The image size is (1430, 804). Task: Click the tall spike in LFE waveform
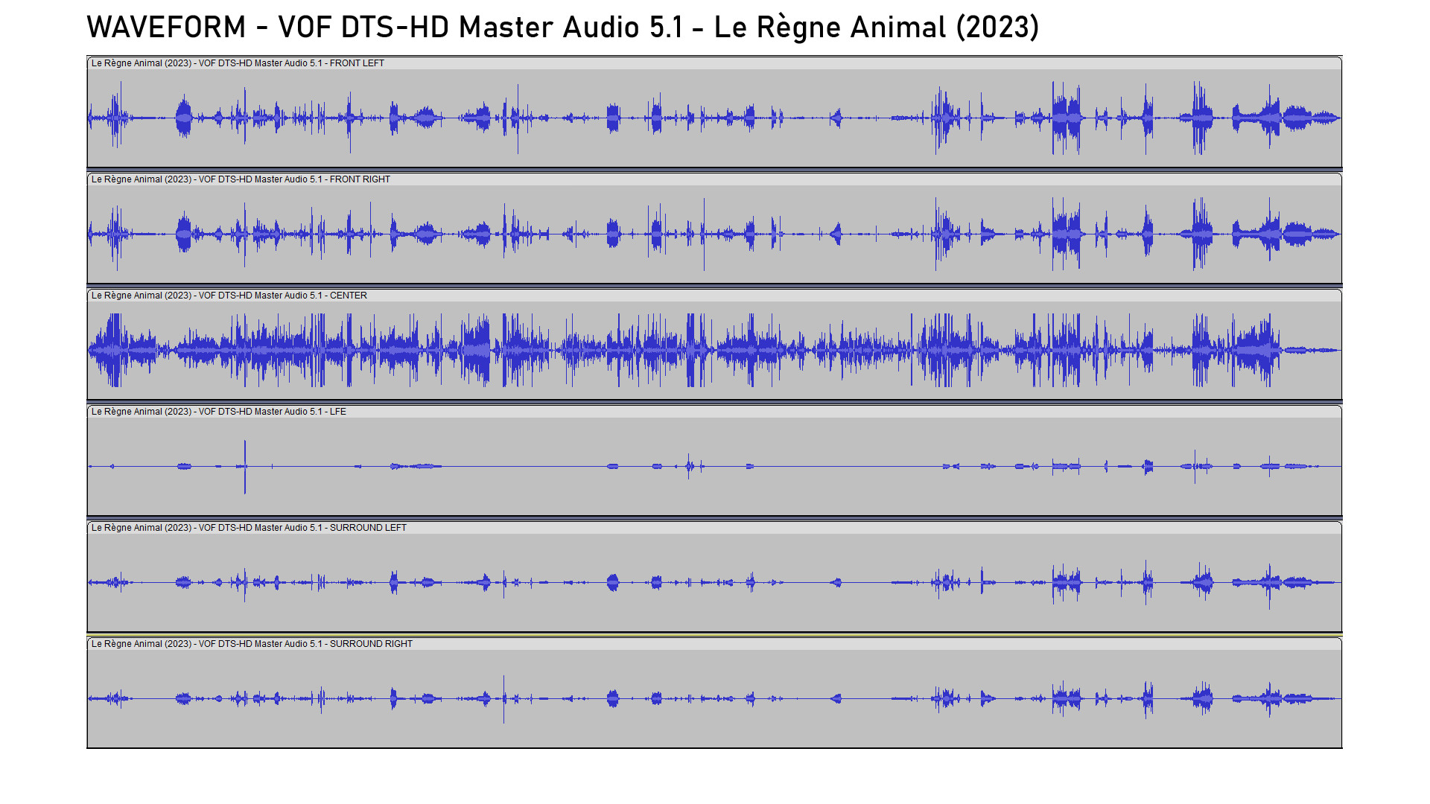click(245, 467)
